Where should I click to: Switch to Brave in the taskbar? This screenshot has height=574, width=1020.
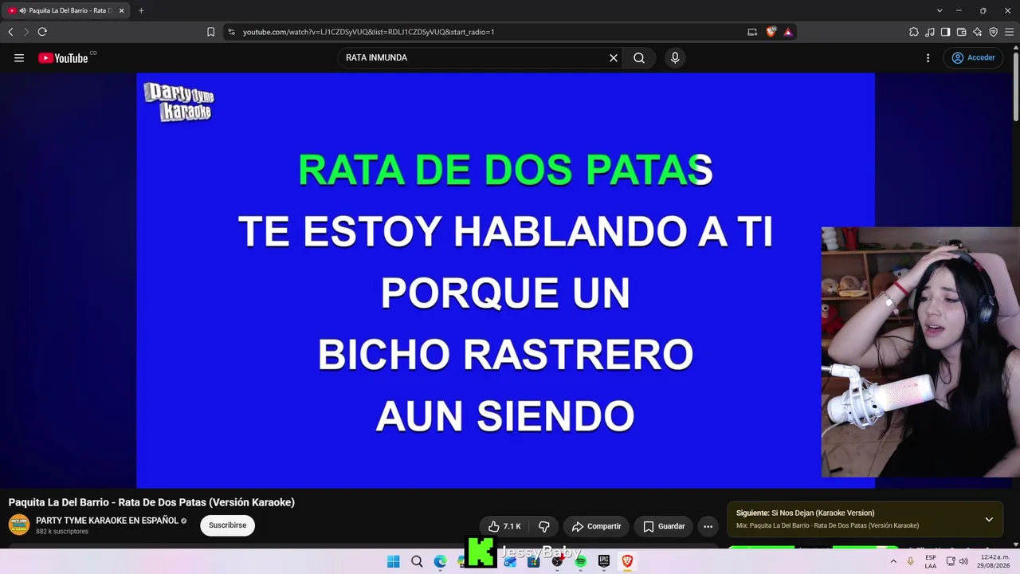pos(627,561)
